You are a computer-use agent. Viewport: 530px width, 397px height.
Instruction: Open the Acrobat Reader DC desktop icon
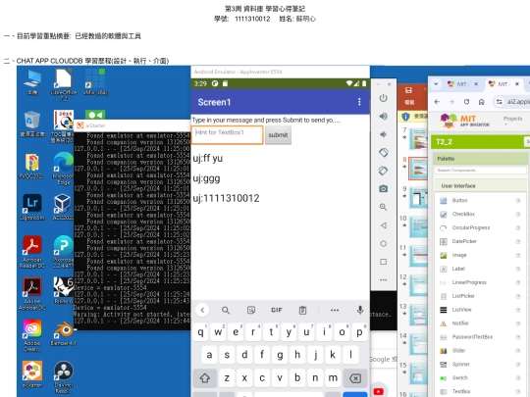[32, 252]
